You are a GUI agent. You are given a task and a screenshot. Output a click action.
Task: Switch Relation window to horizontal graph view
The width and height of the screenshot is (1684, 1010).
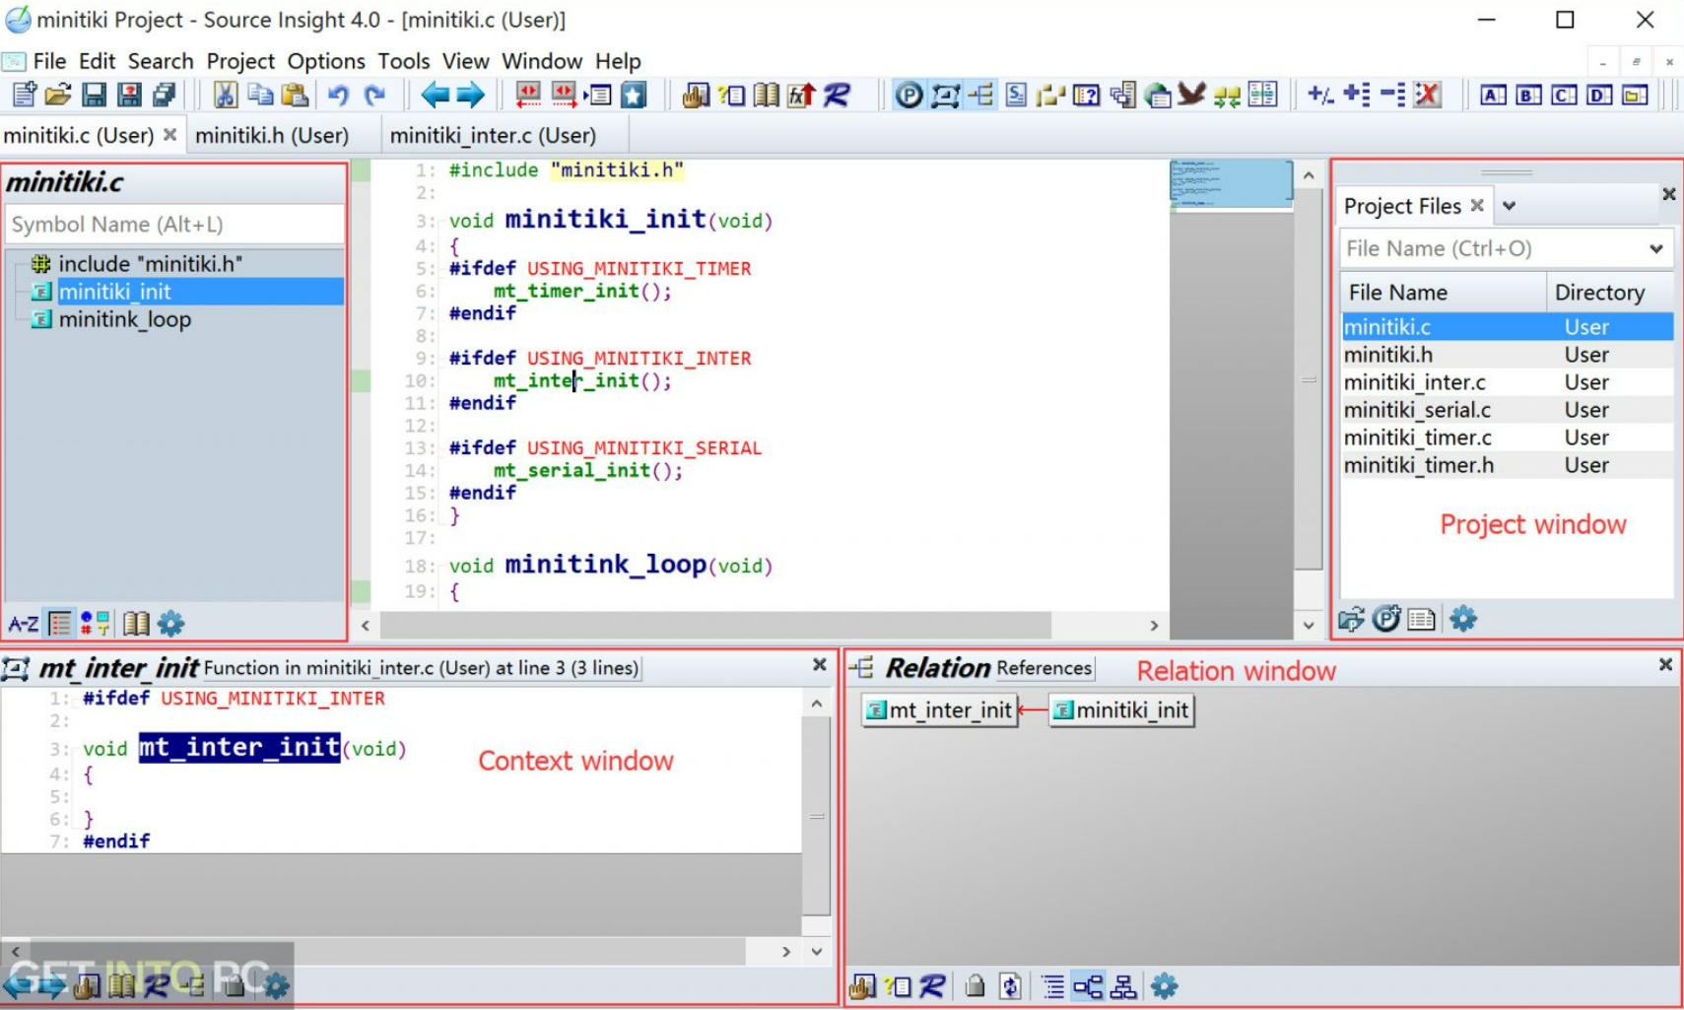[x=1088, y=986]
